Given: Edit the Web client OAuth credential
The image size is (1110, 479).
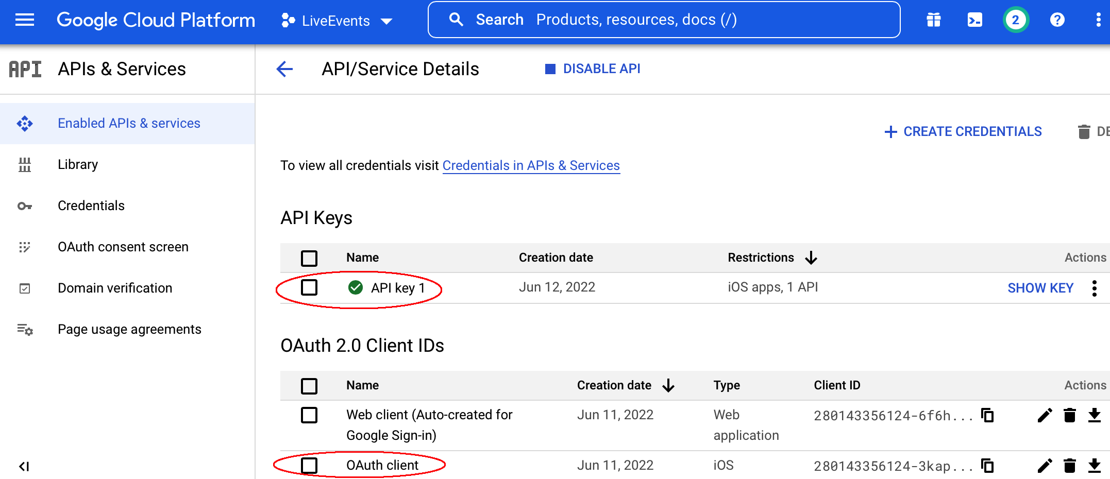Looking at the screenshot, I should (x=1045, y=415).
